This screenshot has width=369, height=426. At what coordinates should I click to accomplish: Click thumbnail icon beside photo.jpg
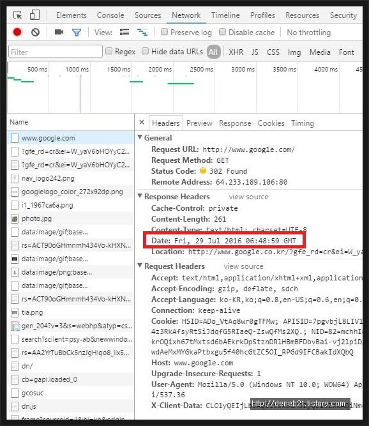[15, 218]
